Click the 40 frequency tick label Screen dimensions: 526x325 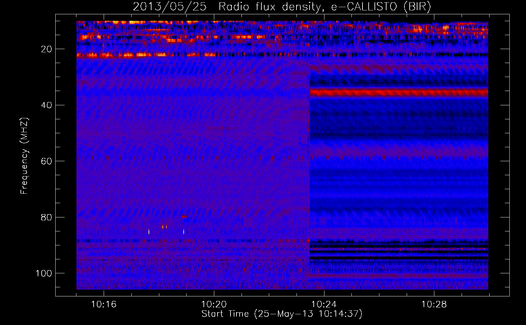pos(47,105)
